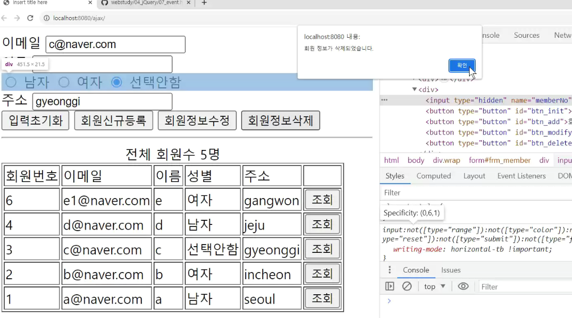Reload the page with refresh icon

(31, 18)
